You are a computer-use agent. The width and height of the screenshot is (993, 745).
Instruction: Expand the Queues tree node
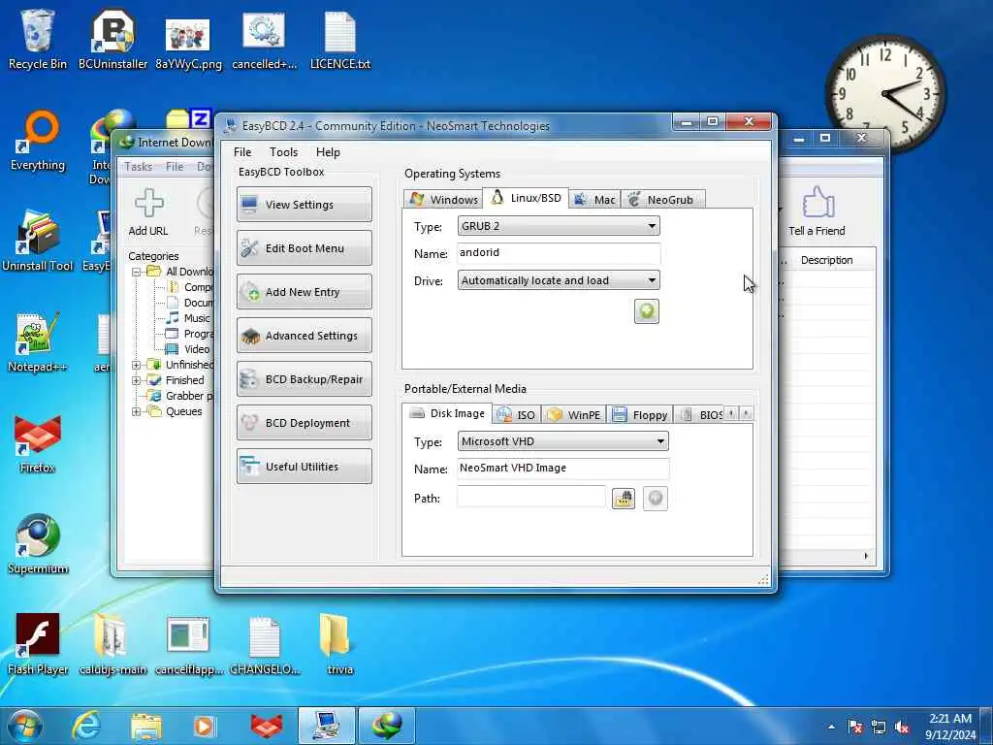pyautogui.click(x=136, y=411)
